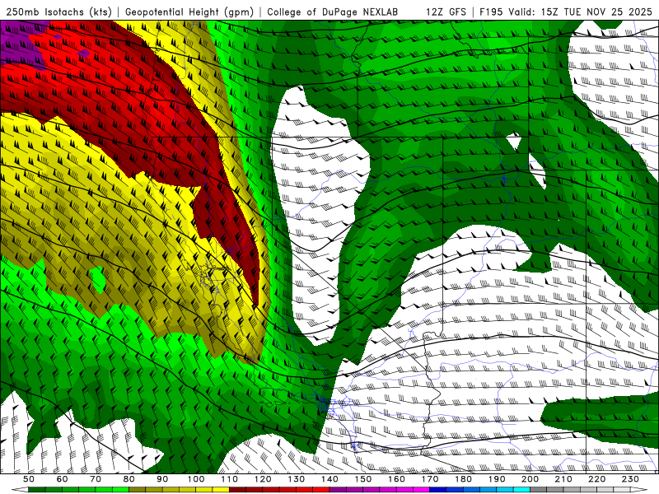Click the 160 label on the color scale

click(x=396, y=479)
